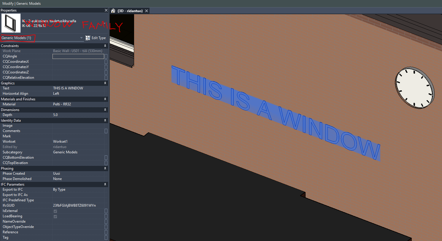The height and width of the screenshot is (241, 442).
Task: Collapse the Phasing section
Action: tap(105, 168)
